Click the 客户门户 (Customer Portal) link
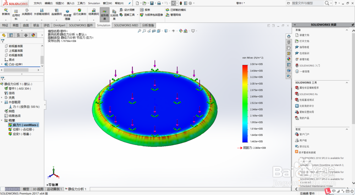 coord(304,134)
